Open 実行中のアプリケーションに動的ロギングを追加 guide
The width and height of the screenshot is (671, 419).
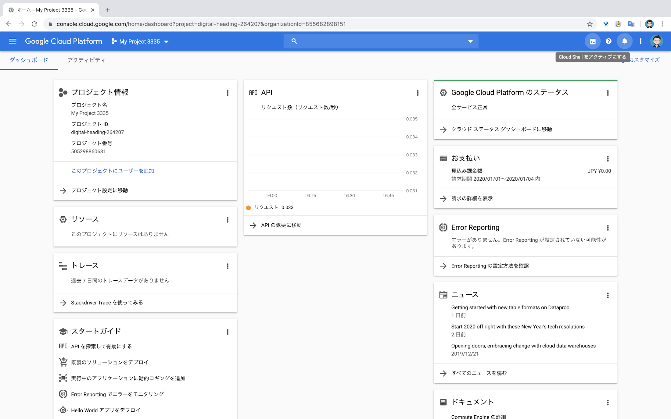tap(128, 378)
